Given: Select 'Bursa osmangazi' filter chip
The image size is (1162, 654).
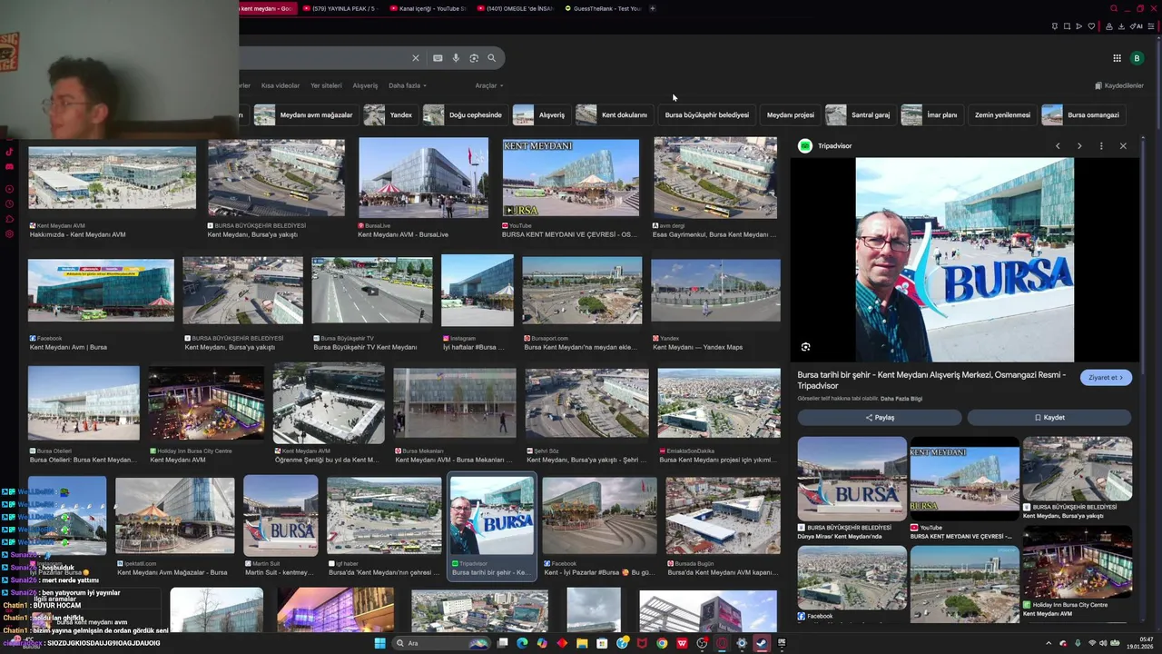Looking at the screenshot, I should (1081, 115).
